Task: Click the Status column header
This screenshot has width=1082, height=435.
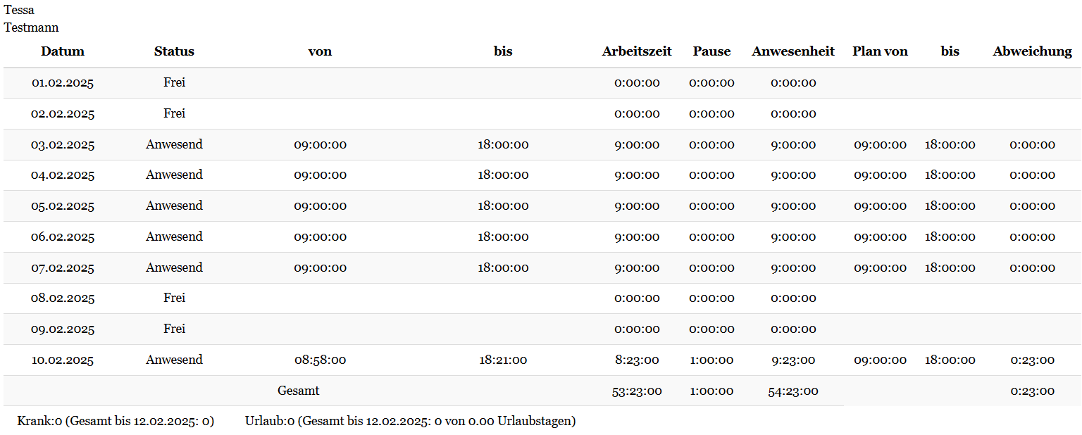Action: coord(174,51)
